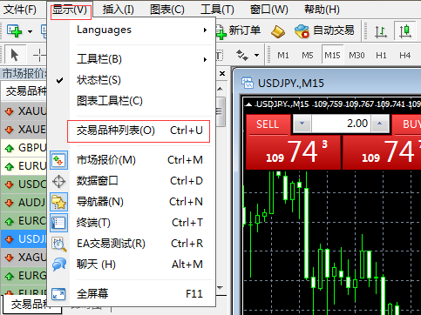
Task: Select the candlestick chart toolbar icon
Action: pyautogui.click(x=405, y=30)
